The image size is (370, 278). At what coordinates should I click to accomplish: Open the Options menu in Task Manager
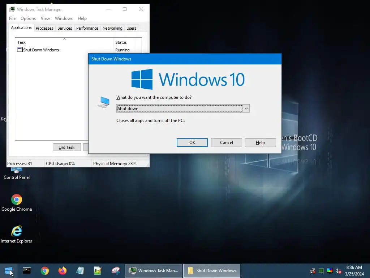tap(28, 18)
